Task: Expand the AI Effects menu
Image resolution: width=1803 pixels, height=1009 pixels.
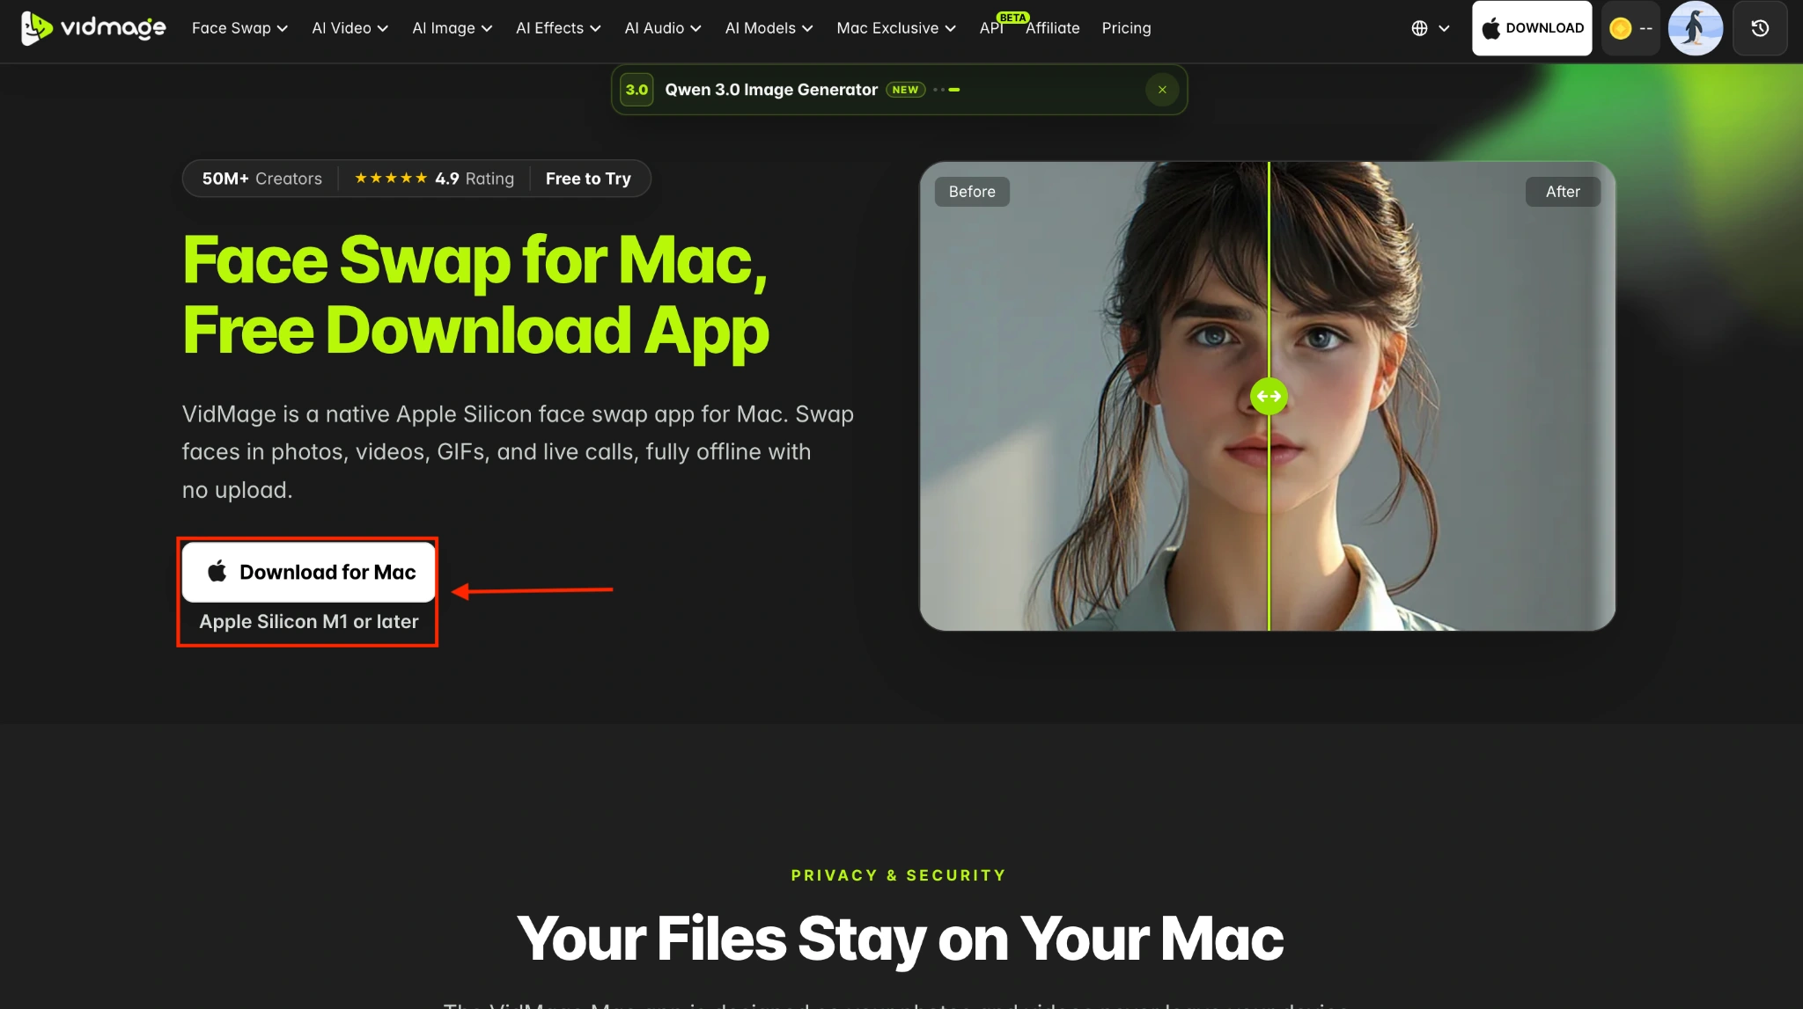Action: (x=558, y=28)
